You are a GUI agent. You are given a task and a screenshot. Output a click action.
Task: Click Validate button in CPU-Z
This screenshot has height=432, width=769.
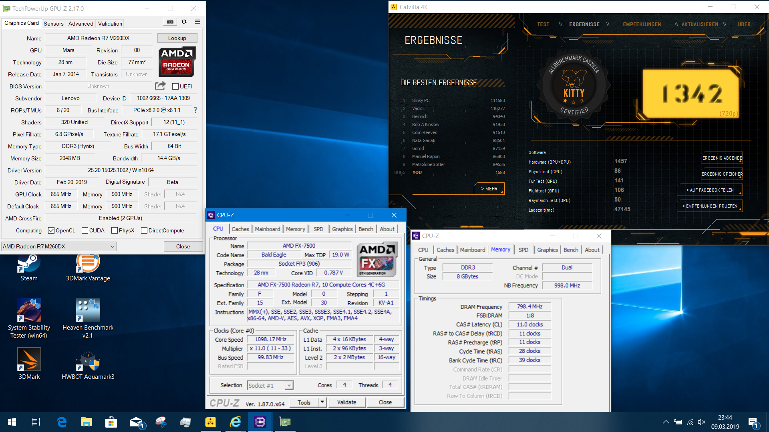tap(346, 402)
